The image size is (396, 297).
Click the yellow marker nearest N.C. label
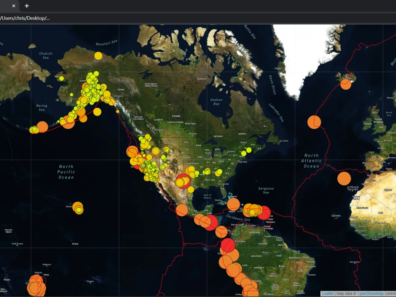tap(220, 172)
